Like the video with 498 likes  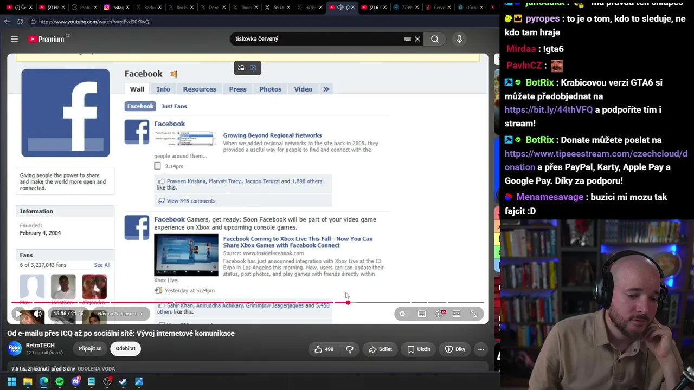click(324, 349)
